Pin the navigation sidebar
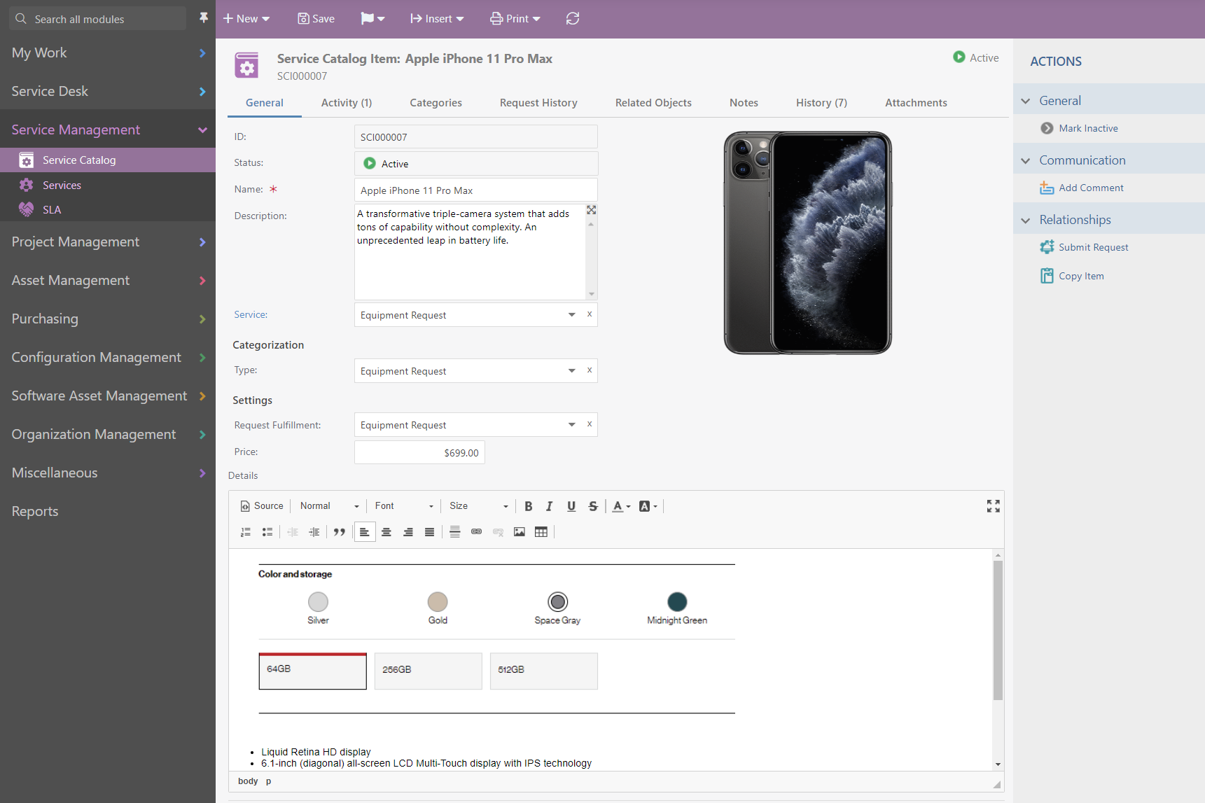Viewport: 1205px width, 803px height. click(x=204, y=18)
